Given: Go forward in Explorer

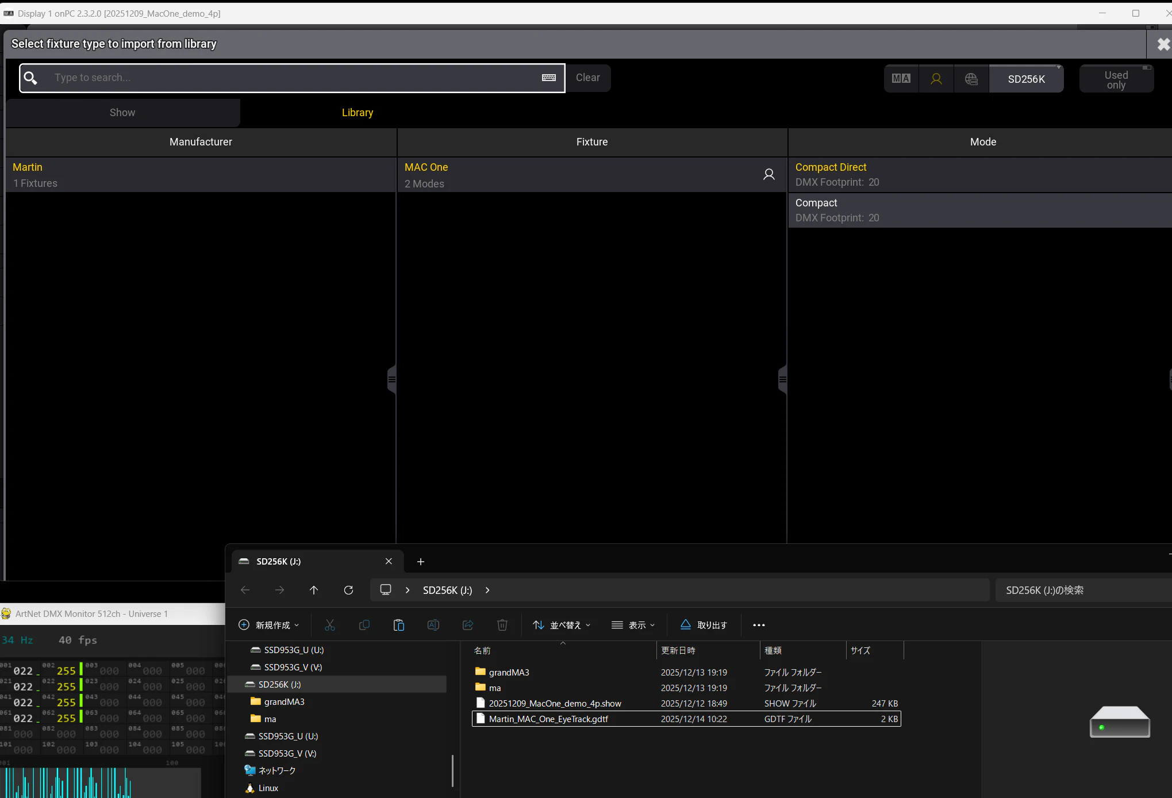Looking at the screenshot, I should point(279,590).
